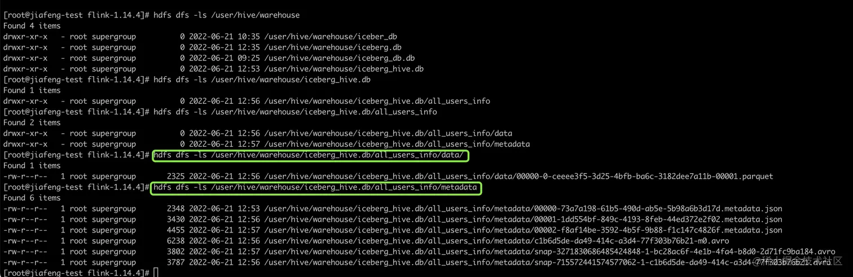Select the 00000-73a7a198 metadata.json file path
This screenshot has width=853, height=277.
tap(523, 209)
